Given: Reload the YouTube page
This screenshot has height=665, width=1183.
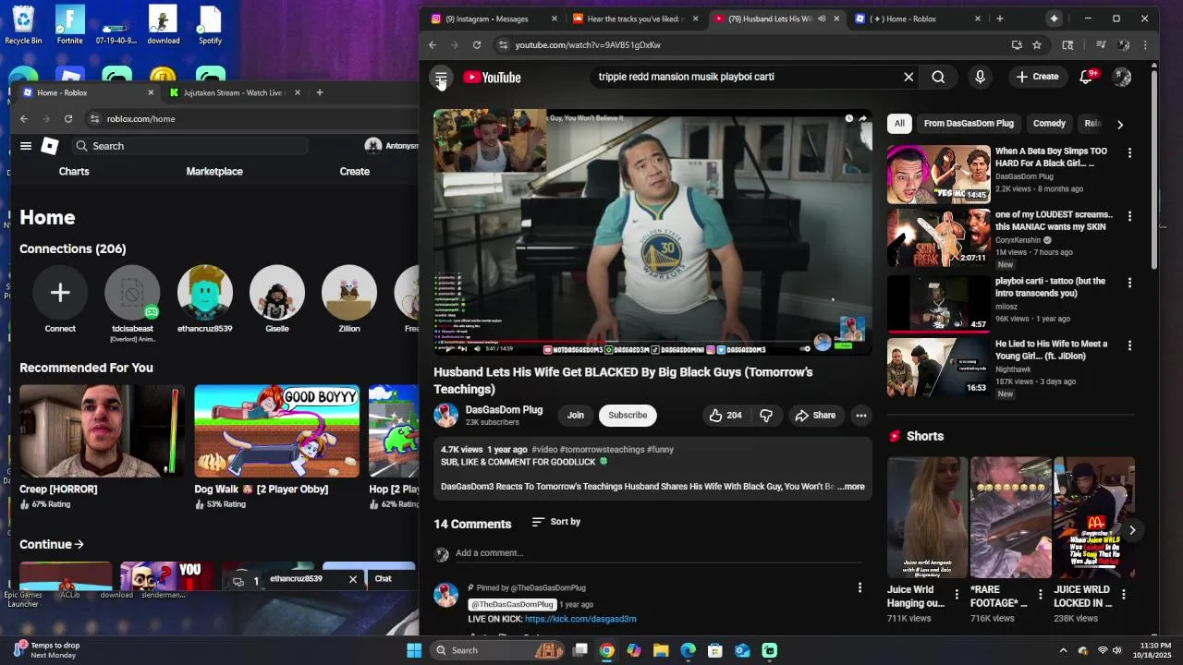Looking at the screenshot, I should (x=477, y=44).
